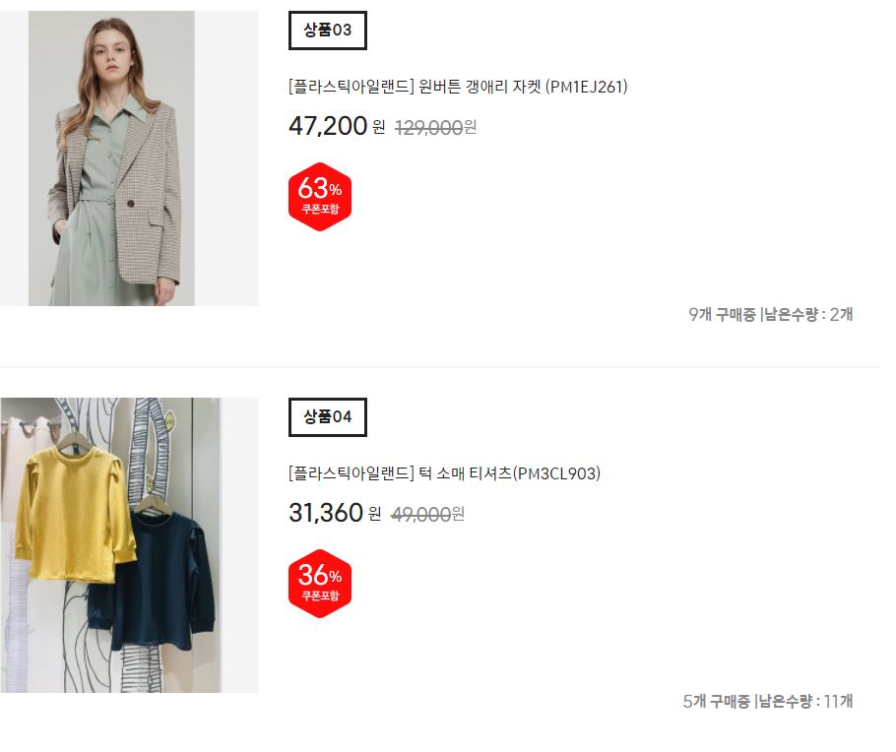Image resolution: width=896 pixels, height=752 pixels.
Task: Click the 상품03 label badge
Action: click(x=328, y=31)
